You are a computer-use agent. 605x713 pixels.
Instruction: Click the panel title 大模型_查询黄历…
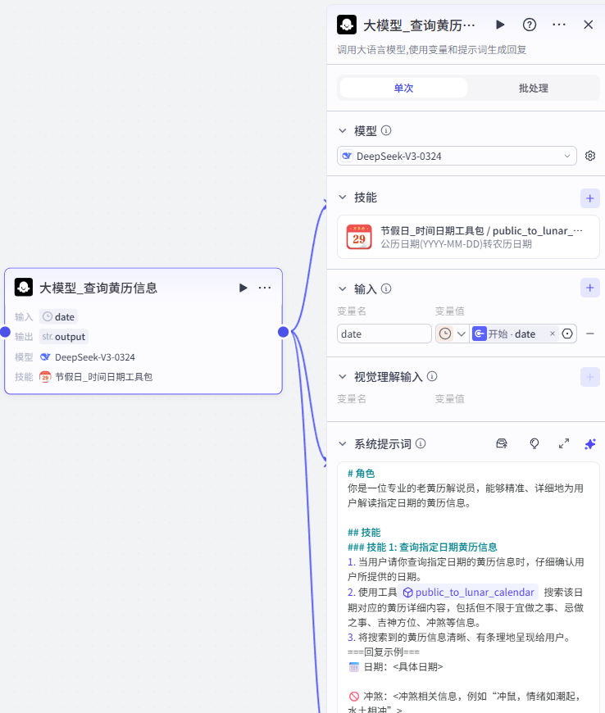tap(419, 25)
